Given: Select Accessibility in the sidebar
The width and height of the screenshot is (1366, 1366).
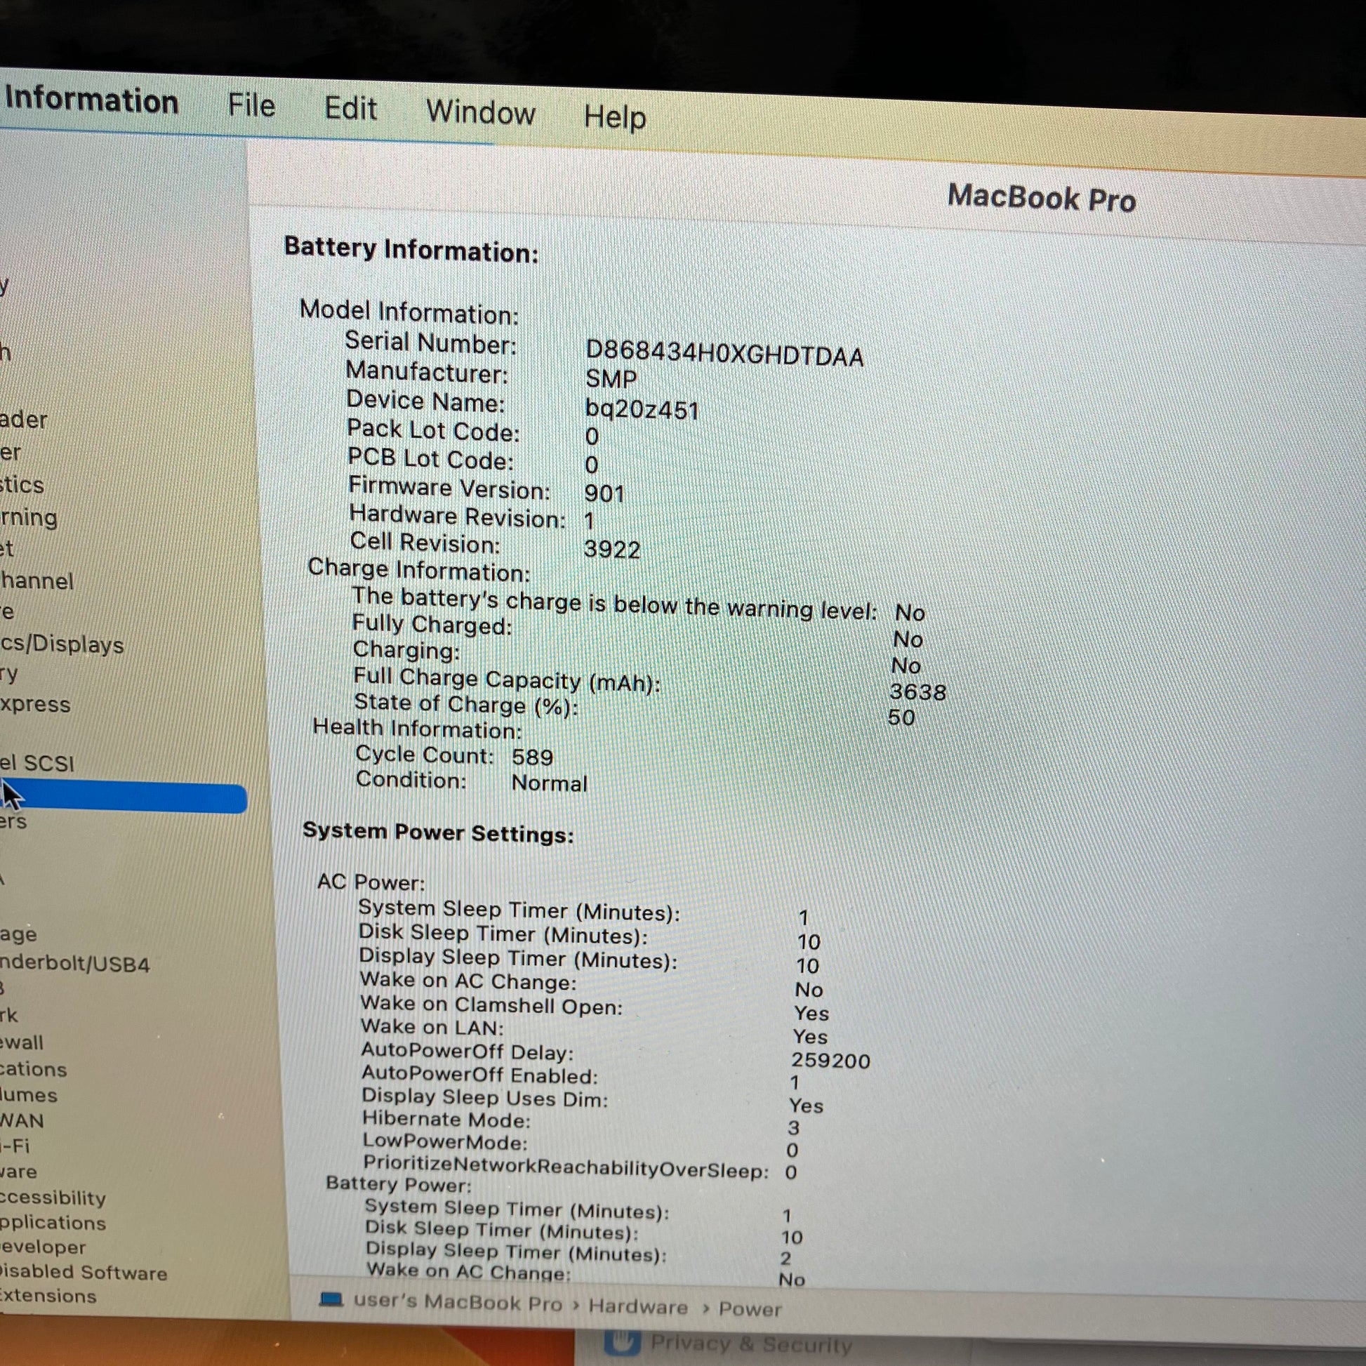Looking at the screenshot, I should [x=53, y=1198].
